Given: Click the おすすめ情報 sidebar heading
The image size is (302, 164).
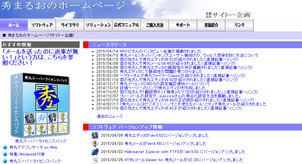Looking at the screenshot, I should (17, 45).
